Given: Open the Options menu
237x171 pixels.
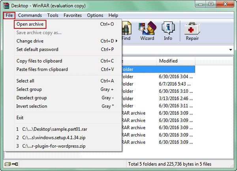Looking at the screenshot, I should (95, 15).
